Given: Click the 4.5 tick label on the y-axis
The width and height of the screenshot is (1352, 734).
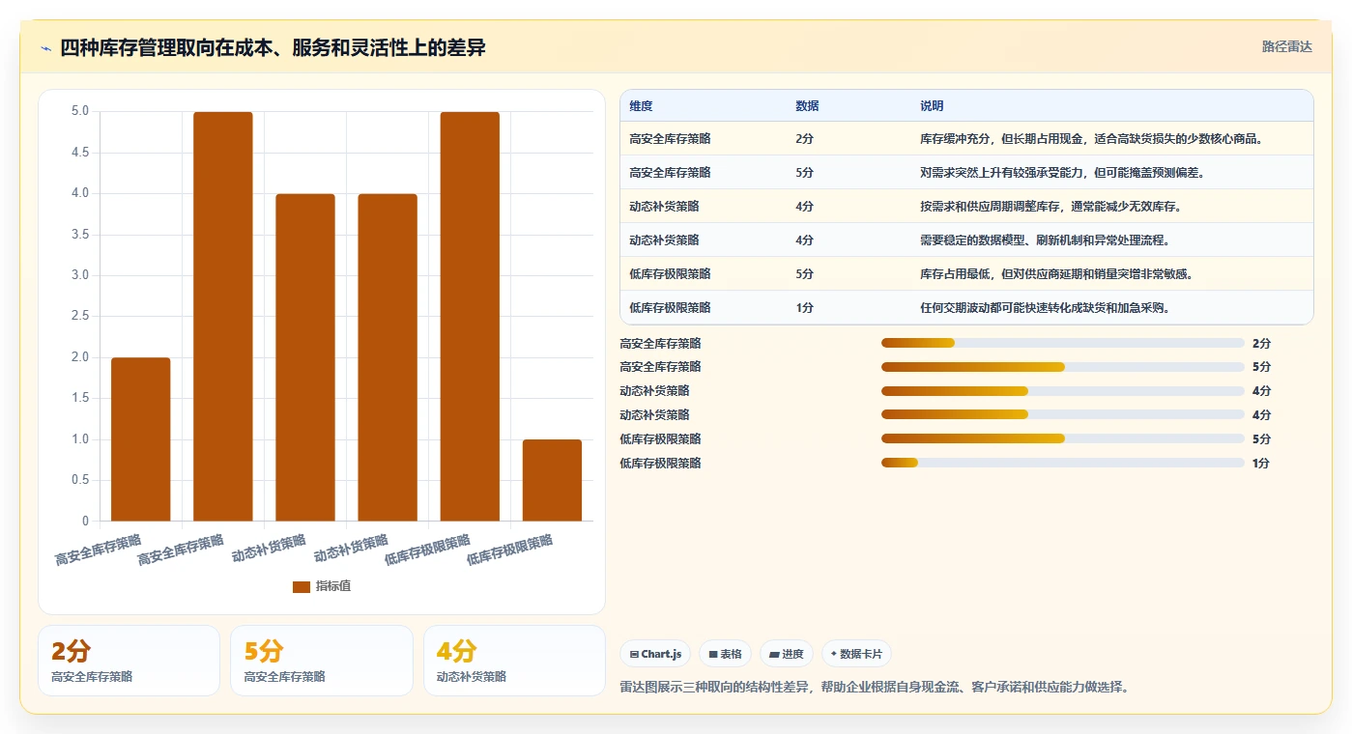Looking at the screenshot, I should [79, 153].
